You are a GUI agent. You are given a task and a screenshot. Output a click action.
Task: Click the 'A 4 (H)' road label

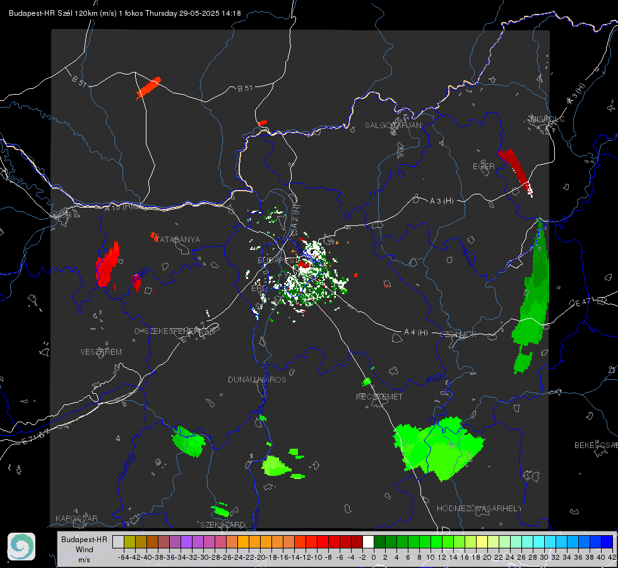[x=416, y=333]
